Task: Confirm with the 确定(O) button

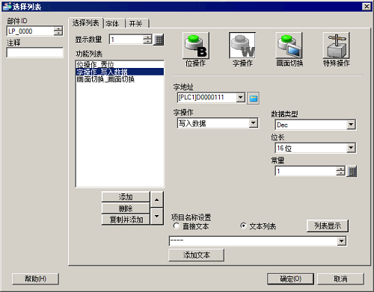Action: [290, 279]
